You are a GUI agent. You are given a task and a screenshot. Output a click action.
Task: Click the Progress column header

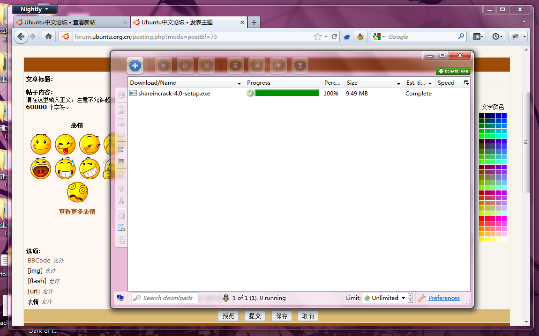point(284,83)
